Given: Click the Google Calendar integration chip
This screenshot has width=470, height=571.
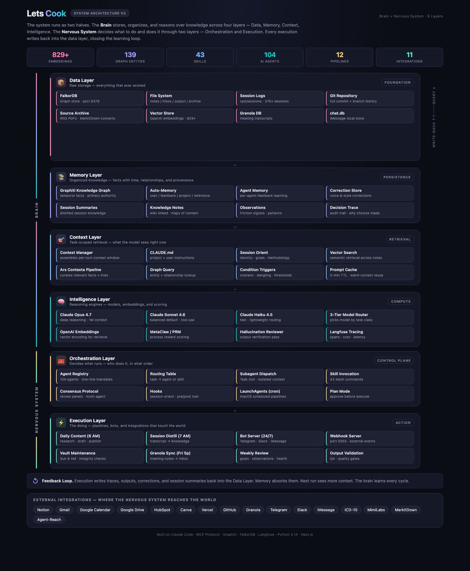Looking at the screenshot, I should click(95, 510).
